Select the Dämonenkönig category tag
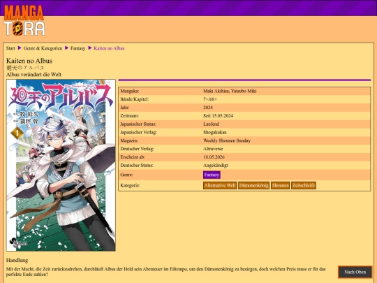This screenshot has width=377, height=283. [x=253, y=185]
